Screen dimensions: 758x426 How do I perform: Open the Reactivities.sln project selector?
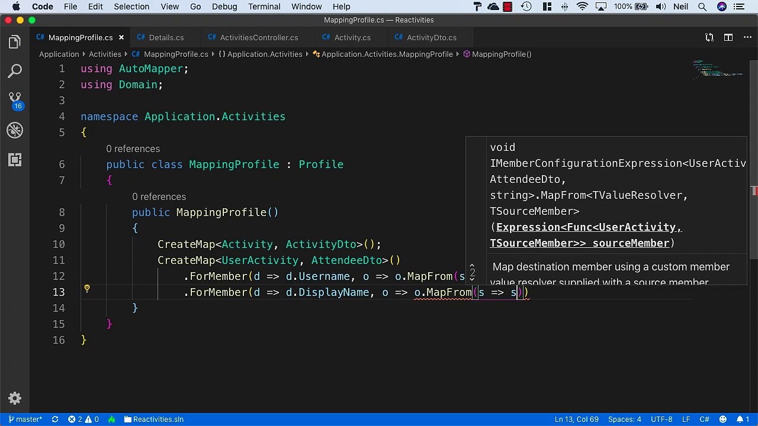pyautogui.click(x=154, y=419)
